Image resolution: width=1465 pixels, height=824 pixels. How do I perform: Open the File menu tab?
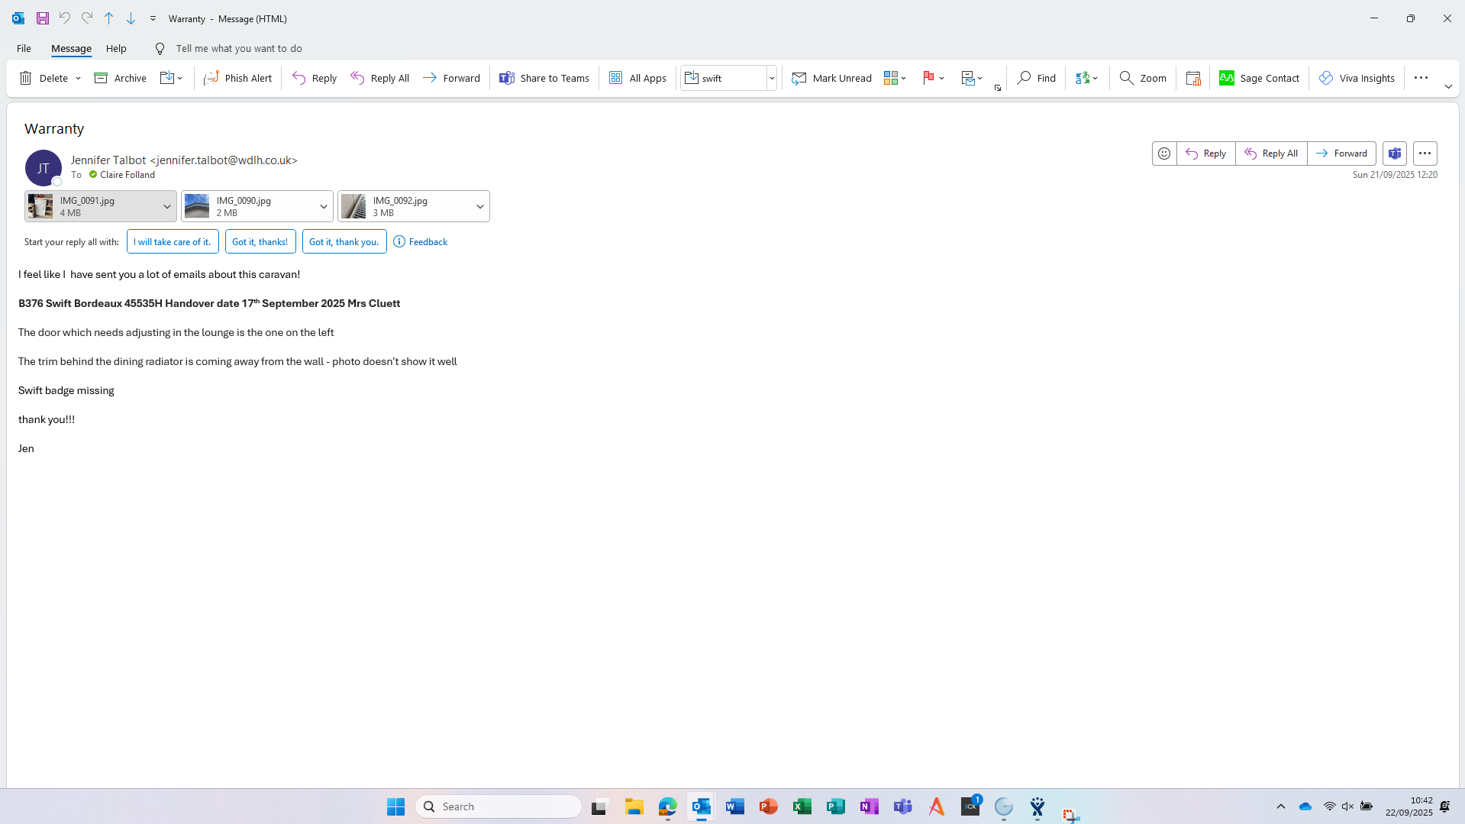tap(24, 48)
